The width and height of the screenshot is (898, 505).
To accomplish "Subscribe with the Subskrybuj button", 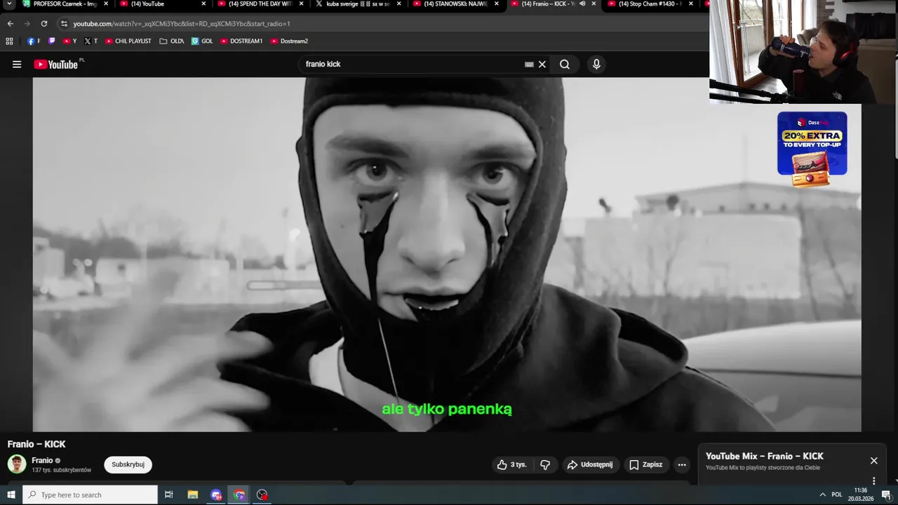I will (x=128, y=464).
